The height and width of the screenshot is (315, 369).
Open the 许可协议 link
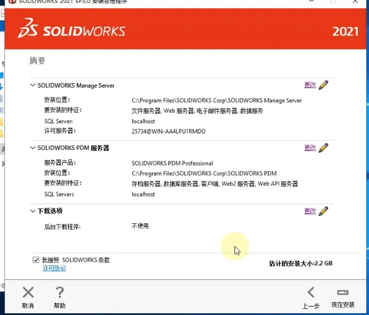pyautogui.click(x=54, y=268)
